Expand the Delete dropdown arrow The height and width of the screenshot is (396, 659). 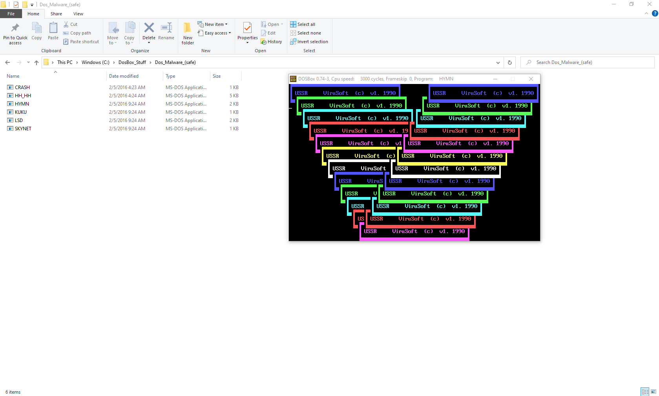[149, 42]
